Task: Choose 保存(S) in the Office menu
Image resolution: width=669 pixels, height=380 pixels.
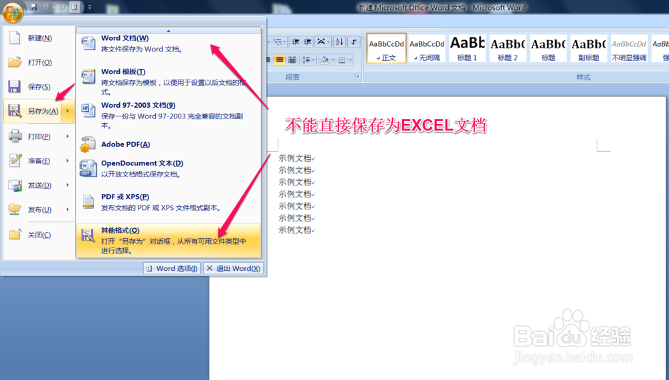Action: (39, 86)
